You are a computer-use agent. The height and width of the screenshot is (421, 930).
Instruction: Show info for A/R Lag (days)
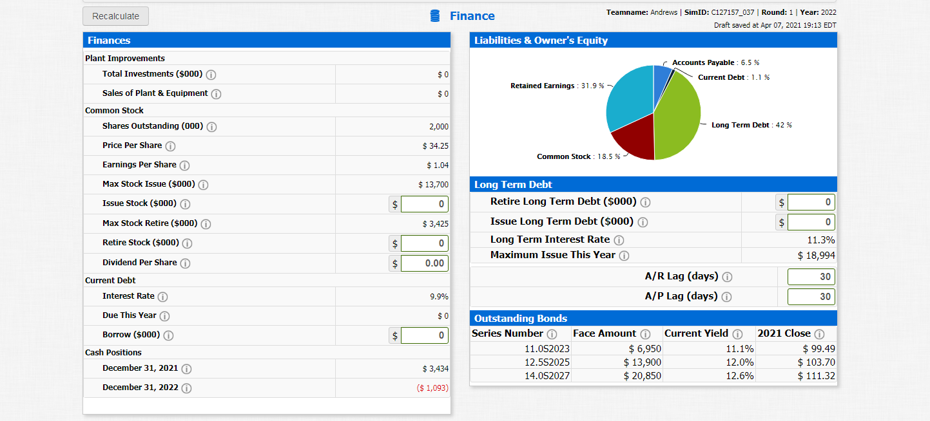(727, 277)
